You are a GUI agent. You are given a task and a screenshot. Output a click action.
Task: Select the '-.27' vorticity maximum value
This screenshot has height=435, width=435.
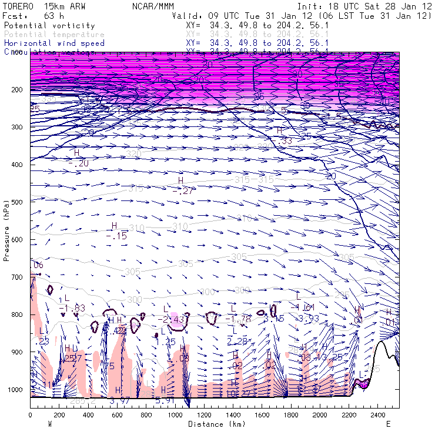(x=183, y=191)
